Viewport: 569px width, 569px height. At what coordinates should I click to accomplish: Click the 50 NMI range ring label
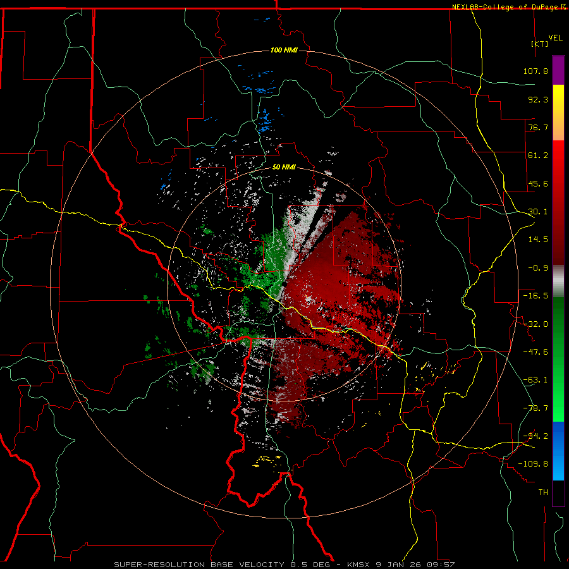(284, 168)
